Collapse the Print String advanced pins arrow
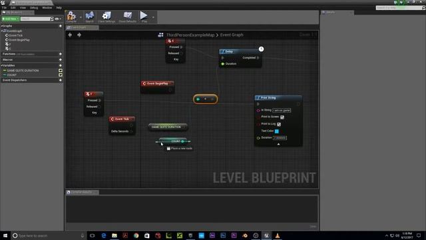 278,144
